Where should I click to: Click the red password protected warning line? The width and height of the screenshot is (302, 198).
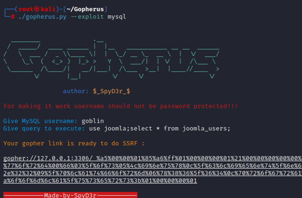click(121, 106)
